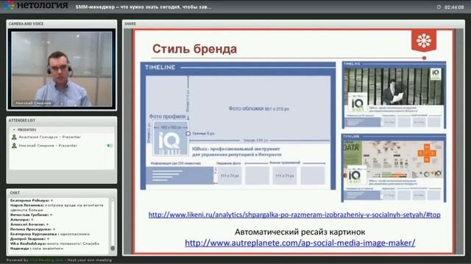Screen dimensions: 471x264
Task: Open the autreplanete social media image maker link
Action: click(x=300, y=243)
